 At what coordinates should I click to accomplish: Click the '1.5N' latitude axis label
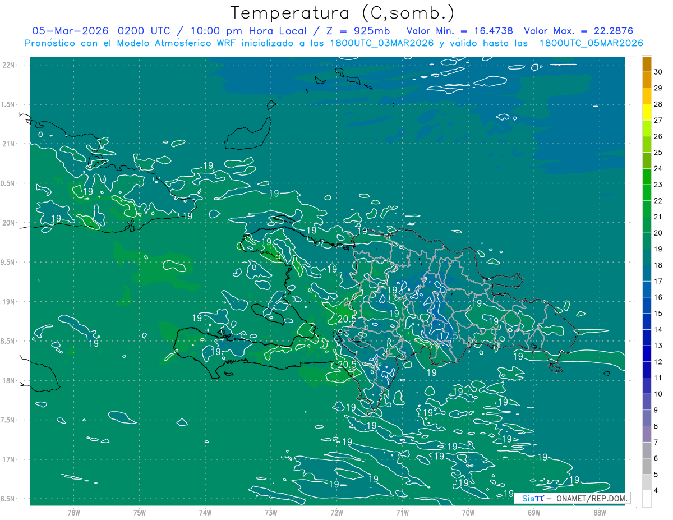point(9,105)
